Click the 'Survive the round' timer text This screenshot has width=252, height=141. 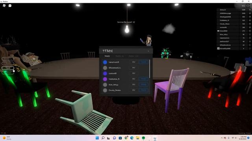[126, 22]
